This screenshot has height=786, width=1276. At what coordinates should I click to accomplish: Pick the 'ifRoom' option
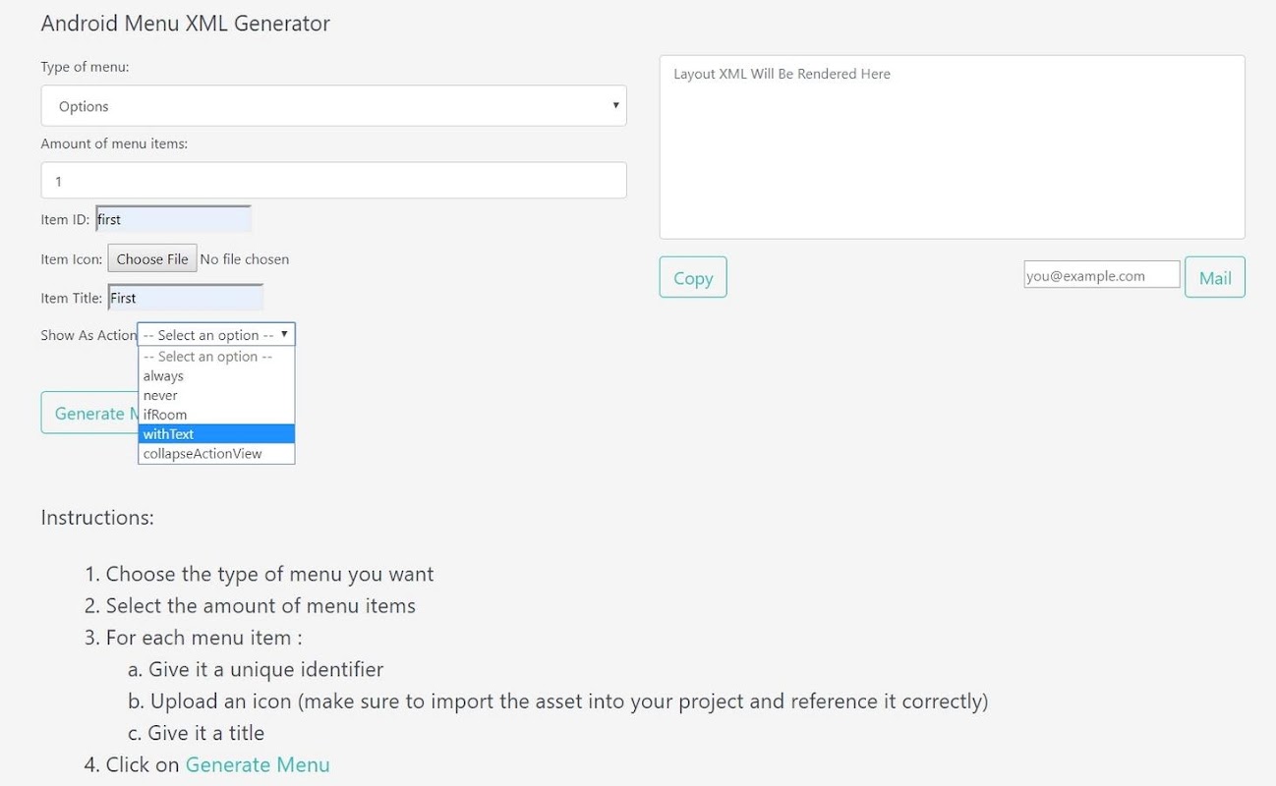click(216, 415)
